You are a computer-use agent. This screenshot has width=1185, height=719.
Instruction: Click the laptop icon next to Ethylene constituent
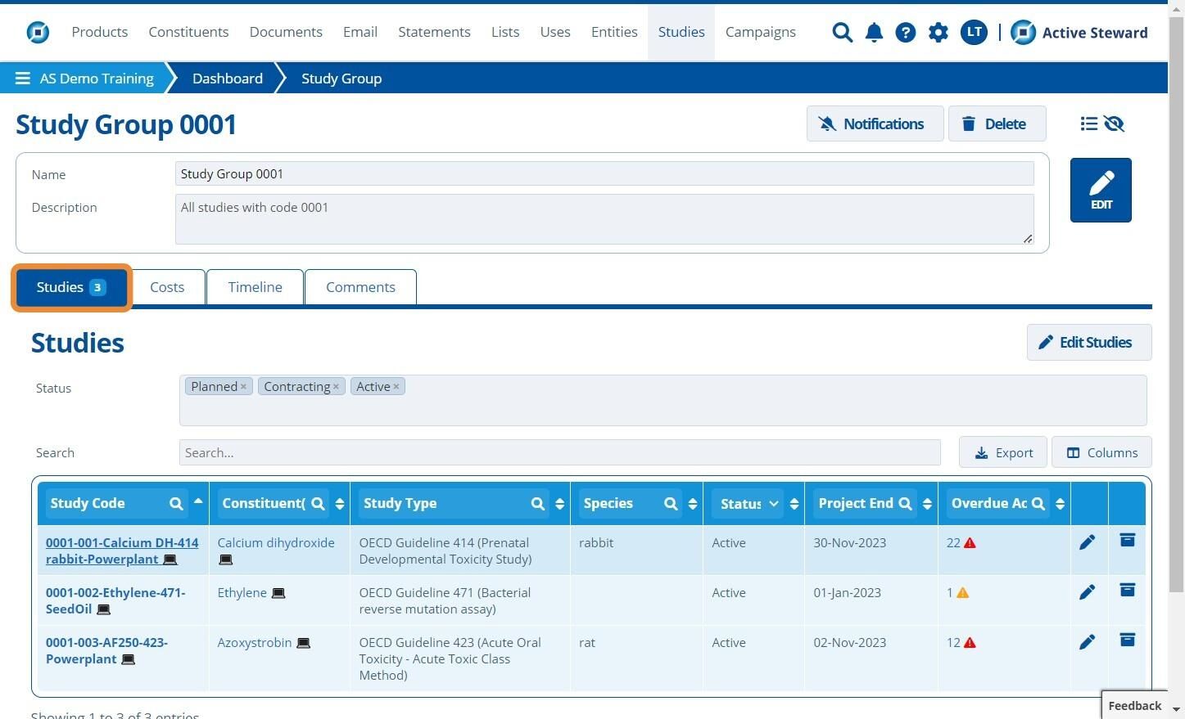(278, 593)
